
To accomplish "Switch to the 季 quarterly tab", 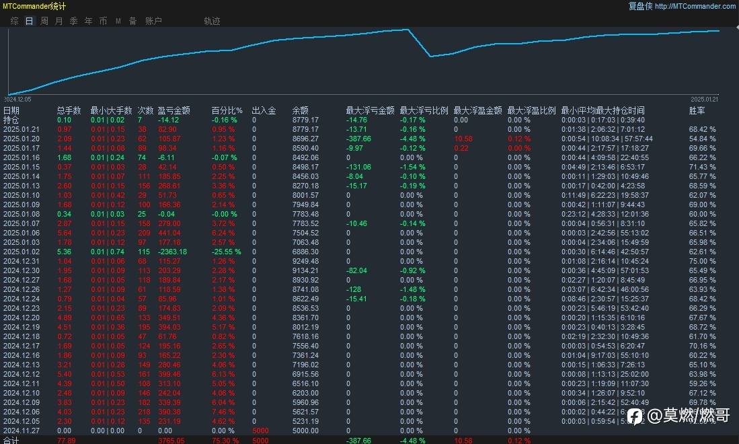I will coord(73,21).
